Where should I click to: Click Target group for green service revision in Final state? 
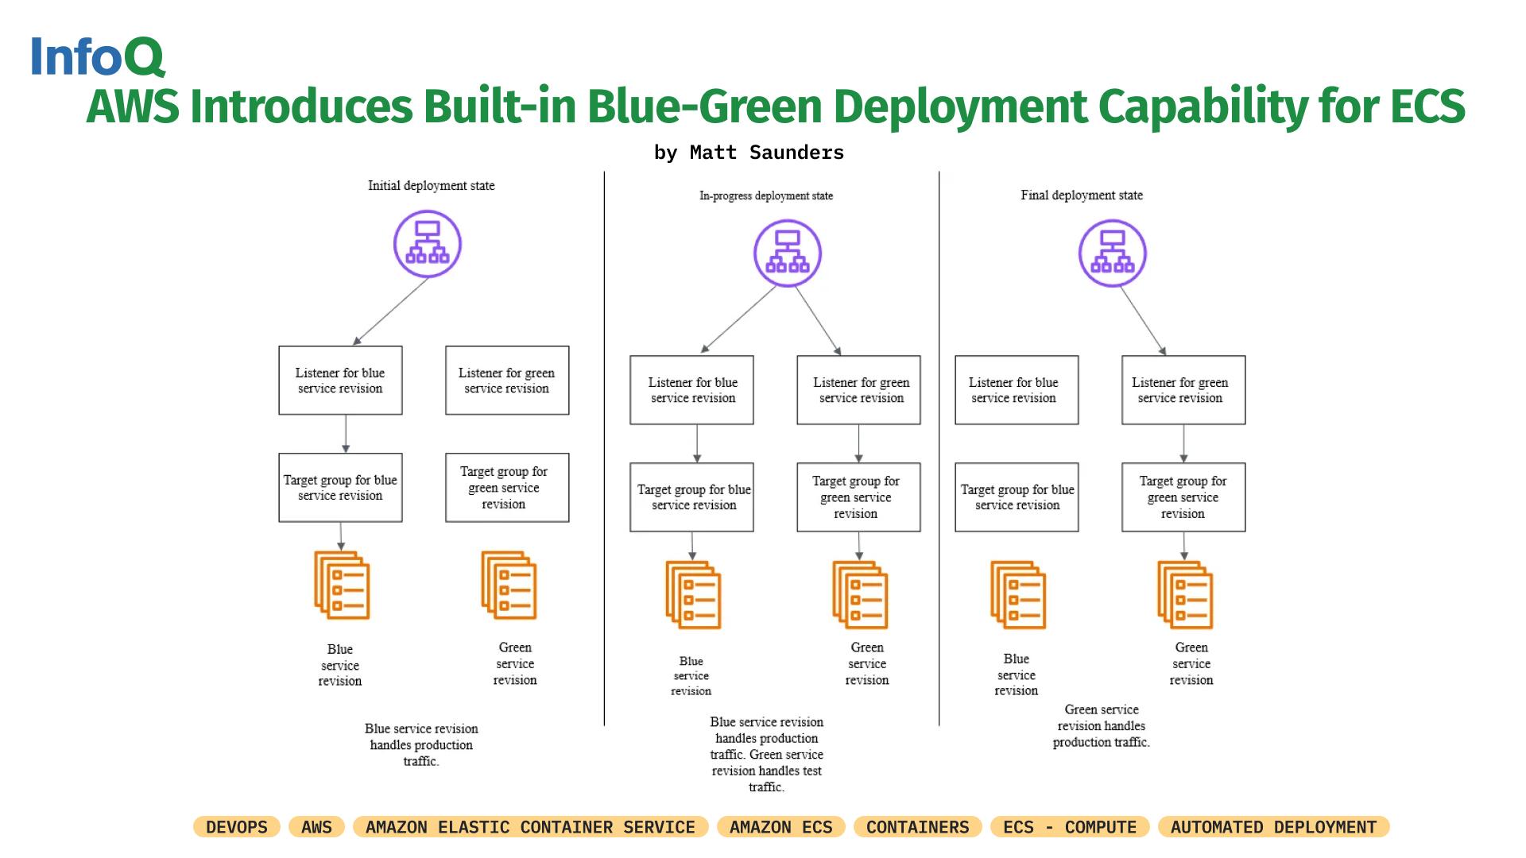point(1183,497)
